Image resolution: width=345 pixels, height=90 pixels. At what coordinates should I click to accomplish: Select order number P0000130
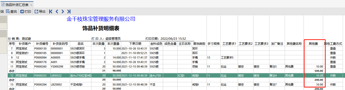40,48
